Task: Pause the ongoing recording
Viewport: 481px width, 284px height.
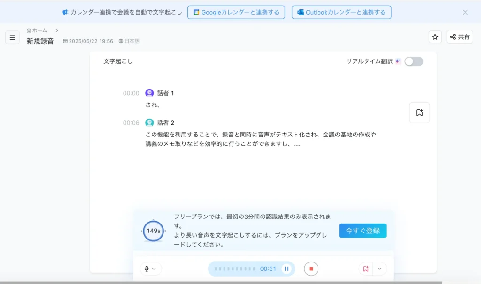Action: pos(287,269)
